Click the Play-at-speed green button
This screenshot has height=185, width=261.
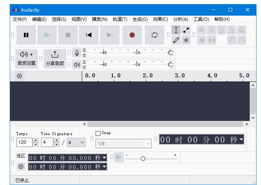pyautogui.click(x=119, y=157)
